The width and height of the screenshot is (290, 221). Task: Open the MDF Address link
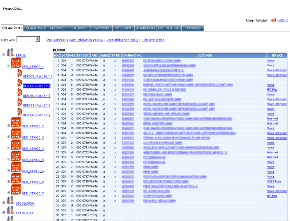click(x=56, y=40)
